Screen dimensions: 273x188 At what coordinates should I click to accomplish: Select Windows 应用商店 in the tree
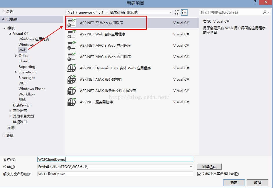point(34,39)
